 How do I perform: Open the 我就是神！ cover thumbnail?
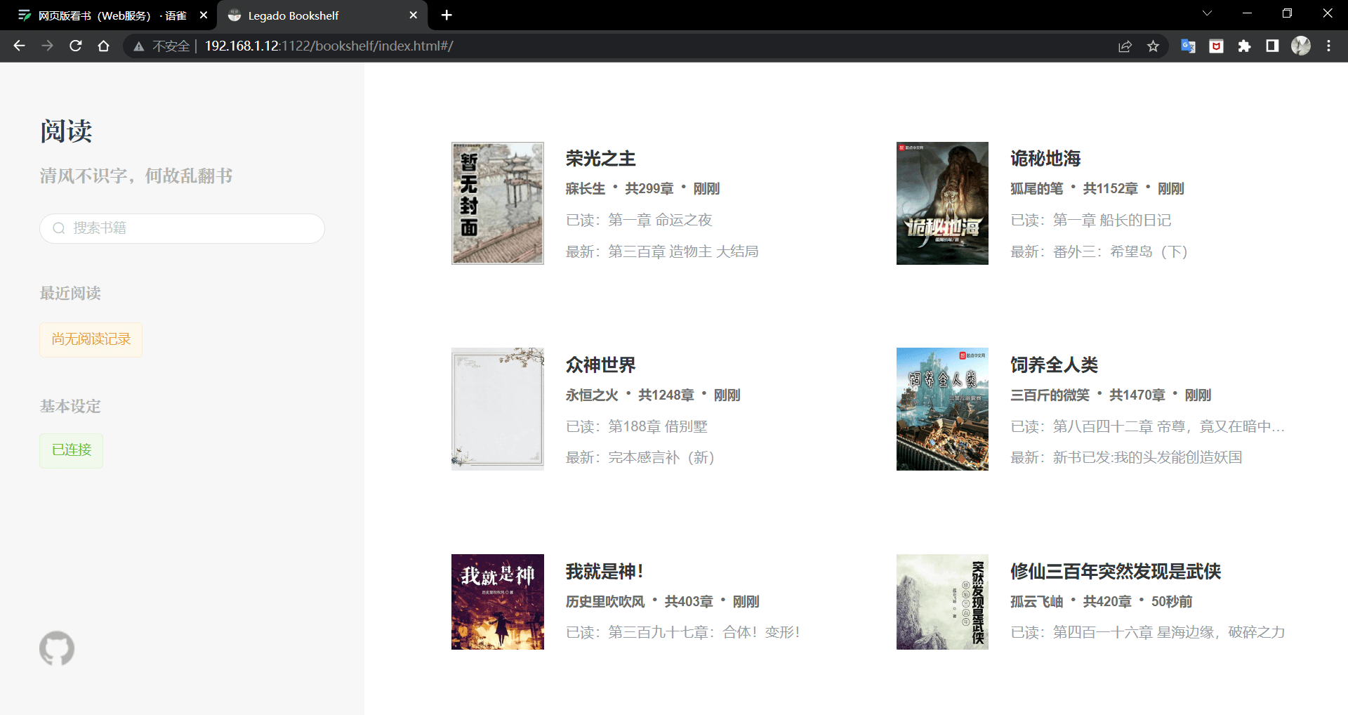pos(498,602)
